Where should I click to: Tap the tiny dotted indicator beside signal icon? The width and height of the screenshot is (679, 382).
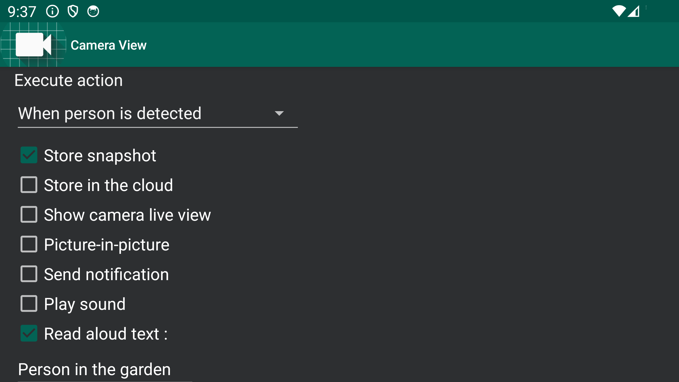[646, 8]
